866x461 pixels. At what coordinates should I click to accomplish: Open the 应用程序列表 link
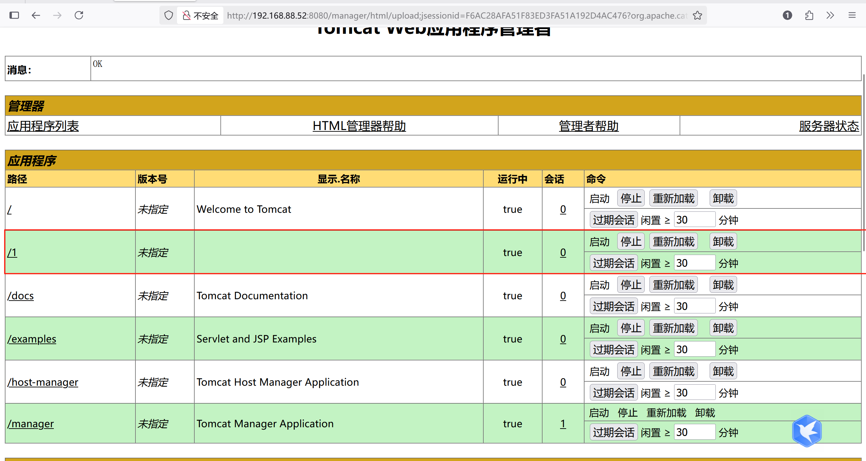click(x=43, y=126)
